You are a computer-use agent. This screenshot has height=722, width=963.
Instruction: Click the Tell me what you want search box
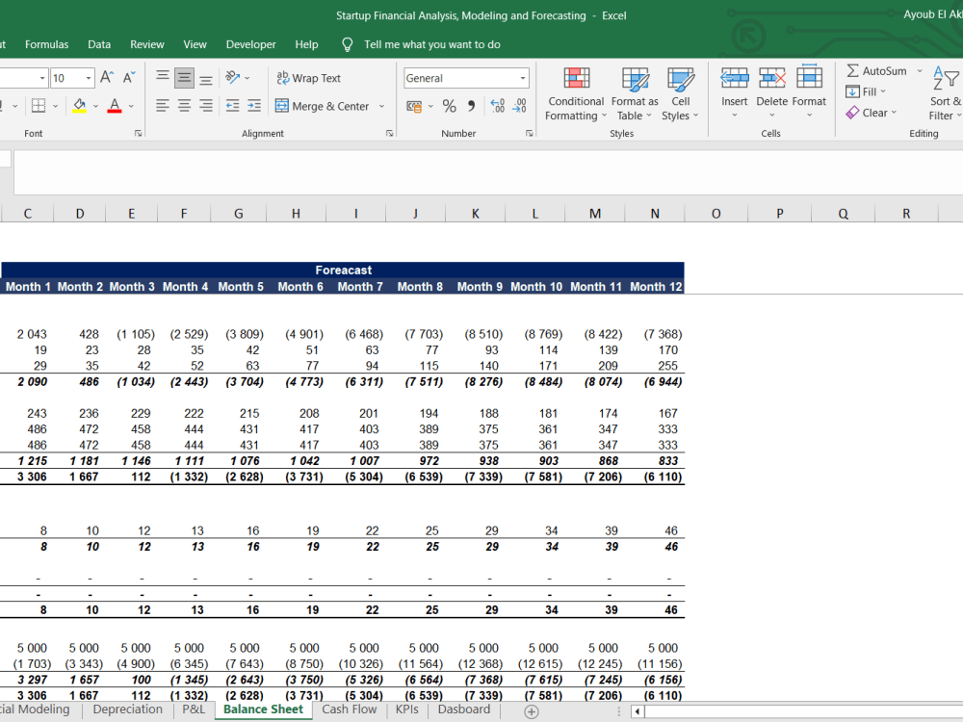click(431, 44)
